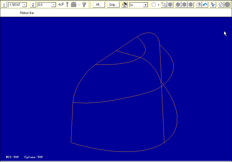Open the Help question mark icon
Viewport: 232px width, 162px height.
[x=84, y=4]
